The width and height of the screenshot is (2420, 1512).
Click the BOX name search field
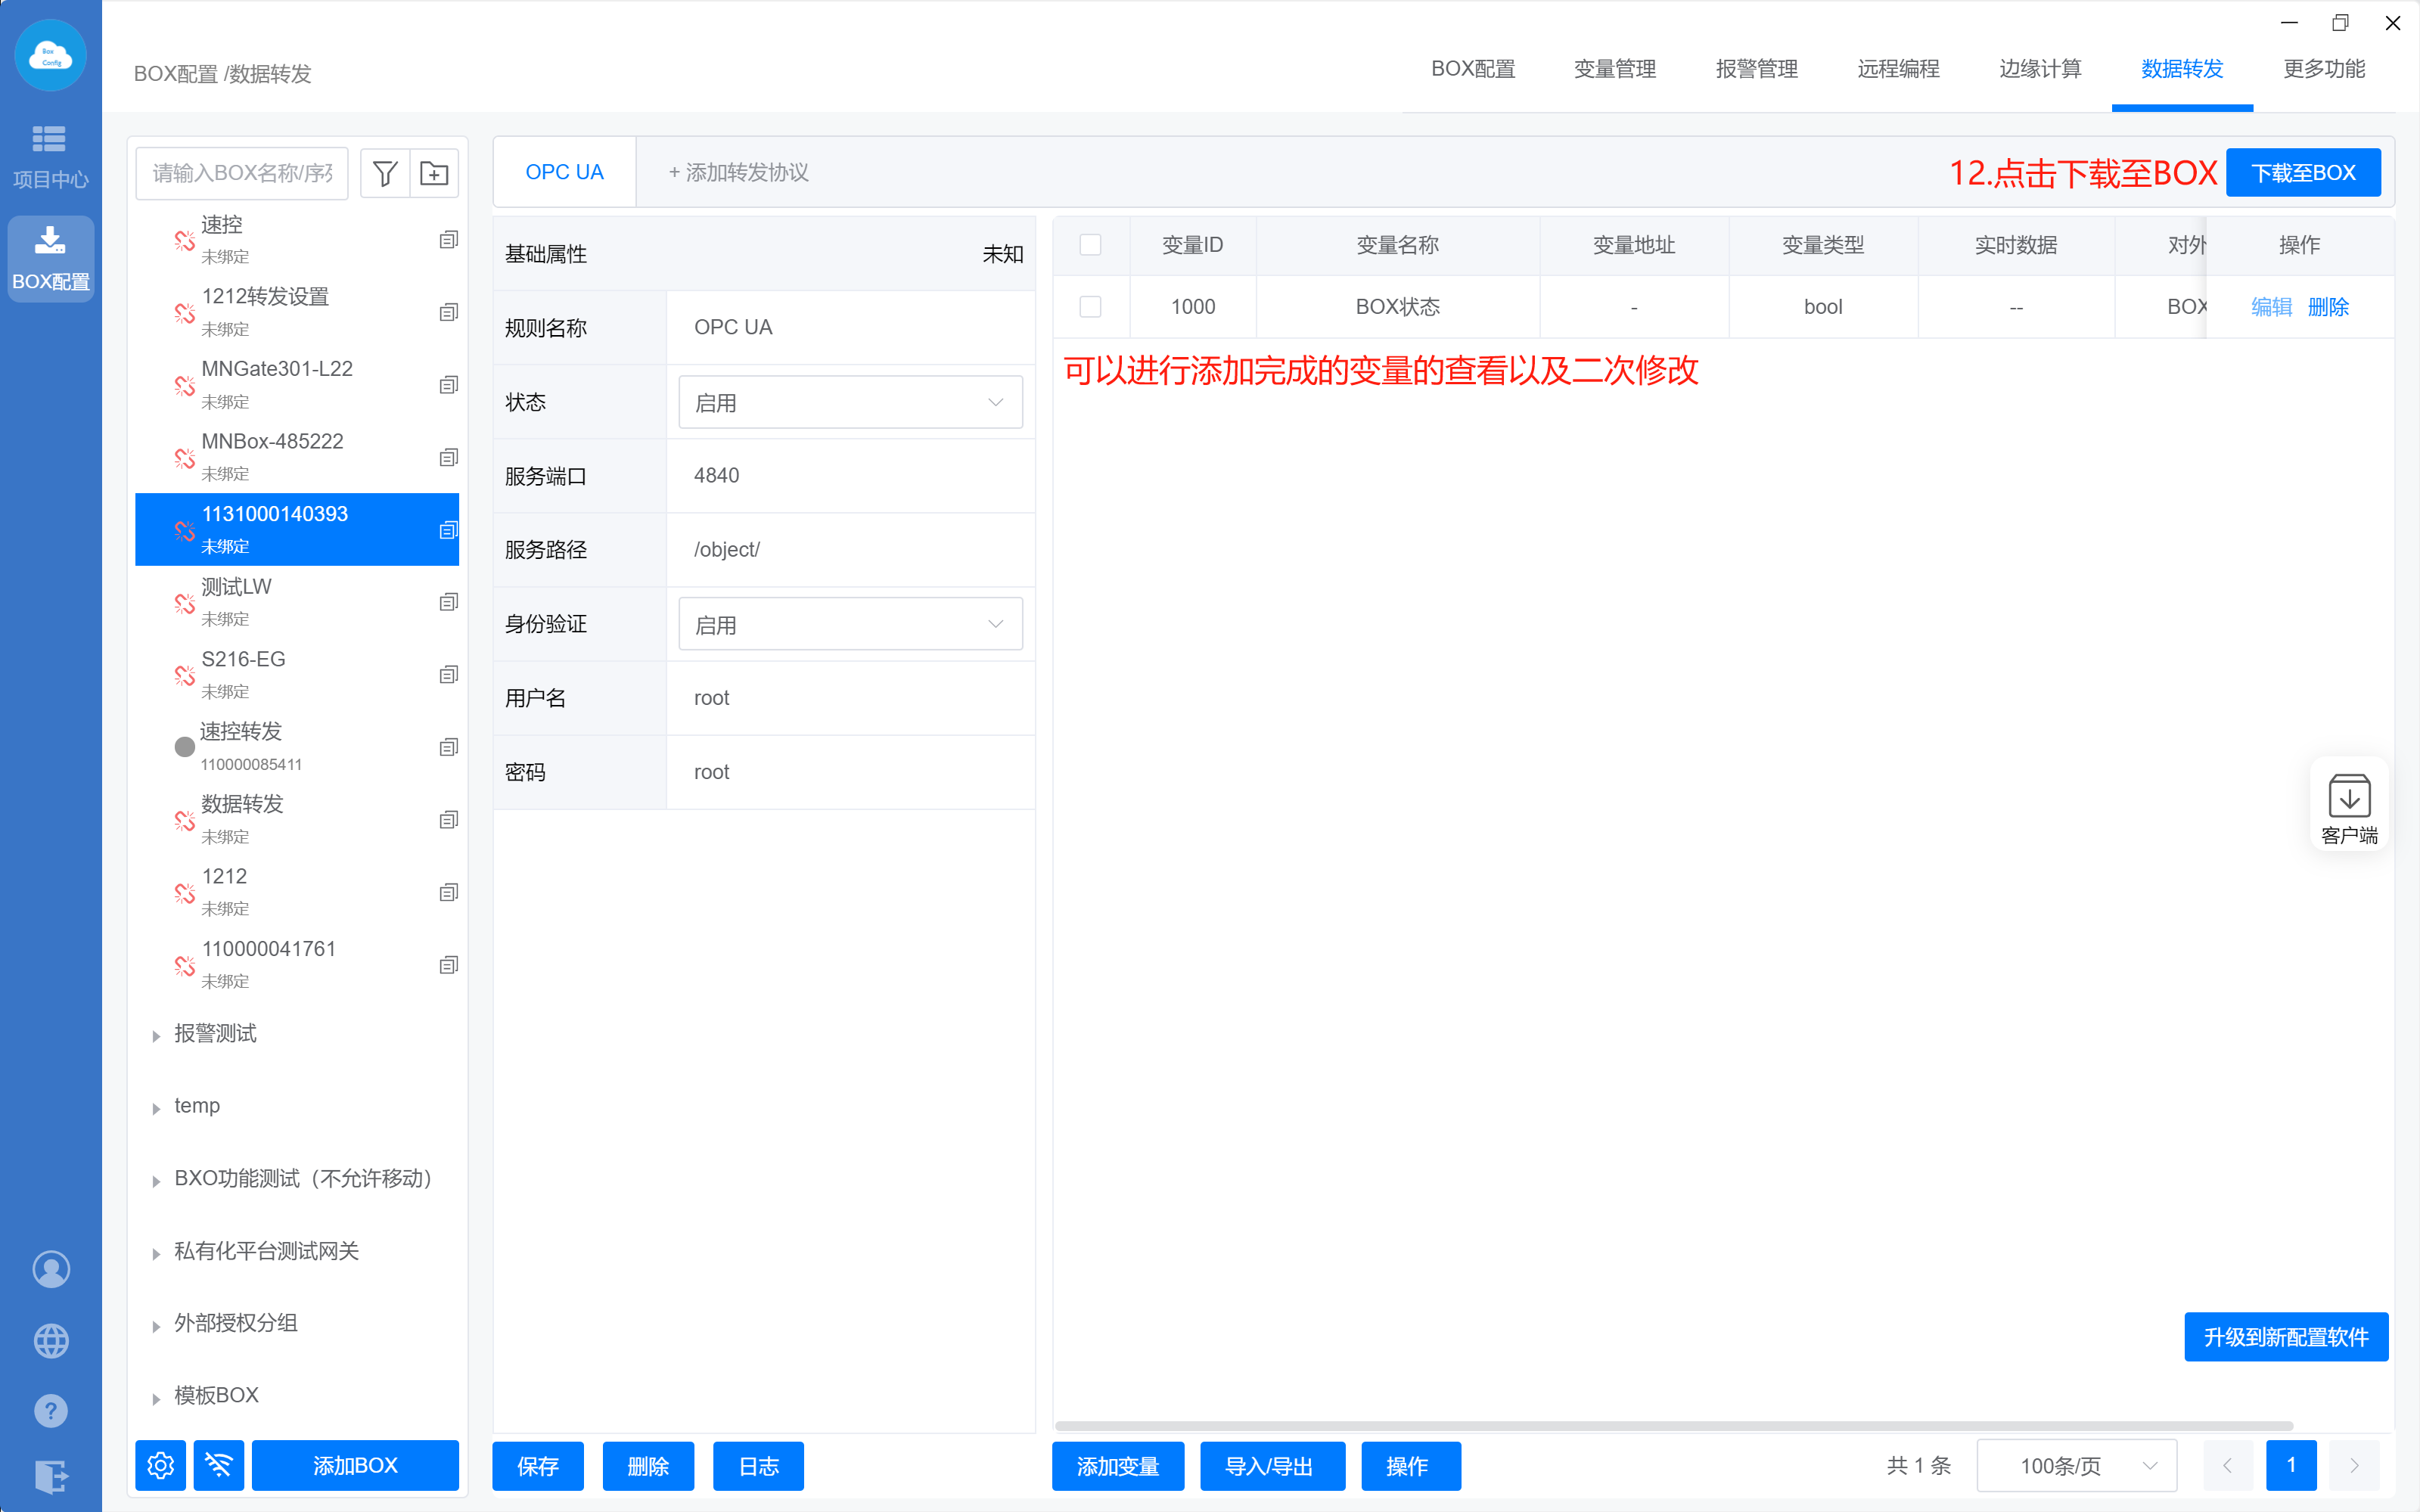click(242, 173)
